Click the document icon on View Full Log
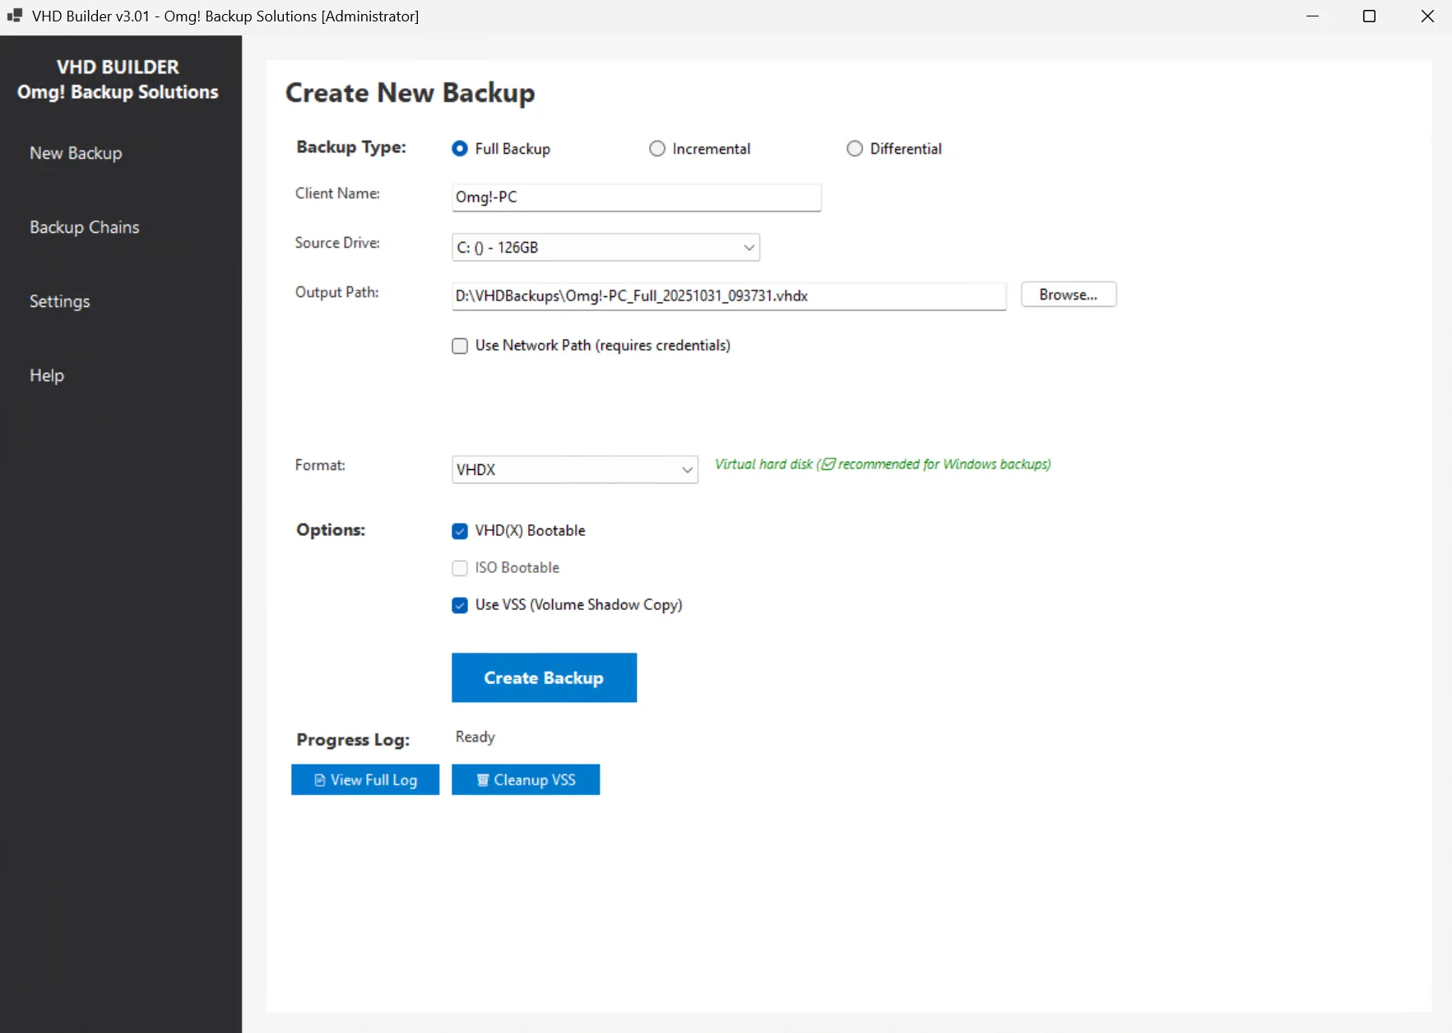Image resolution: width=1452 pixels, height=1033 pixels. (x=319, y=779)
